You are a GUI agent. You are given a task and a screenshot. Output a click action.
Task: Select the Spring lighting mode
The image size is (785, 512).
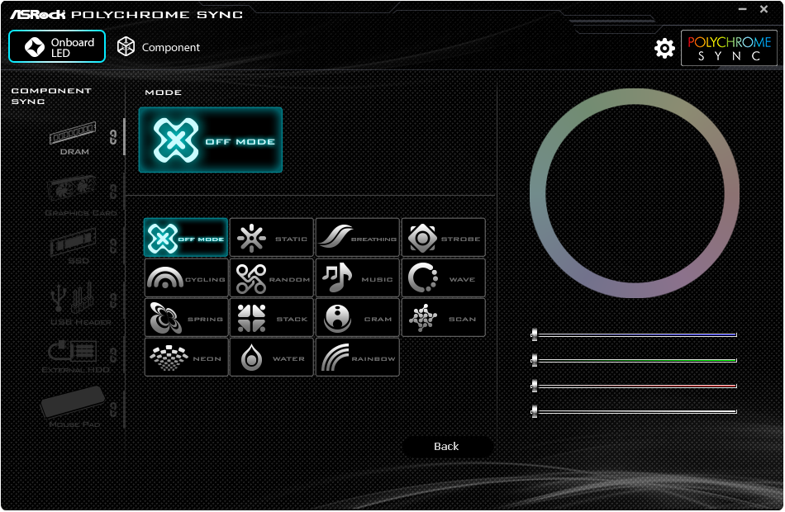(186, 318)
